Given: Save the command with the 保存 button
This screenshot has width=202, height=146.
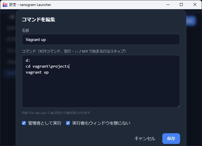Looking at the screenshot, I should (x=171, y=138).
